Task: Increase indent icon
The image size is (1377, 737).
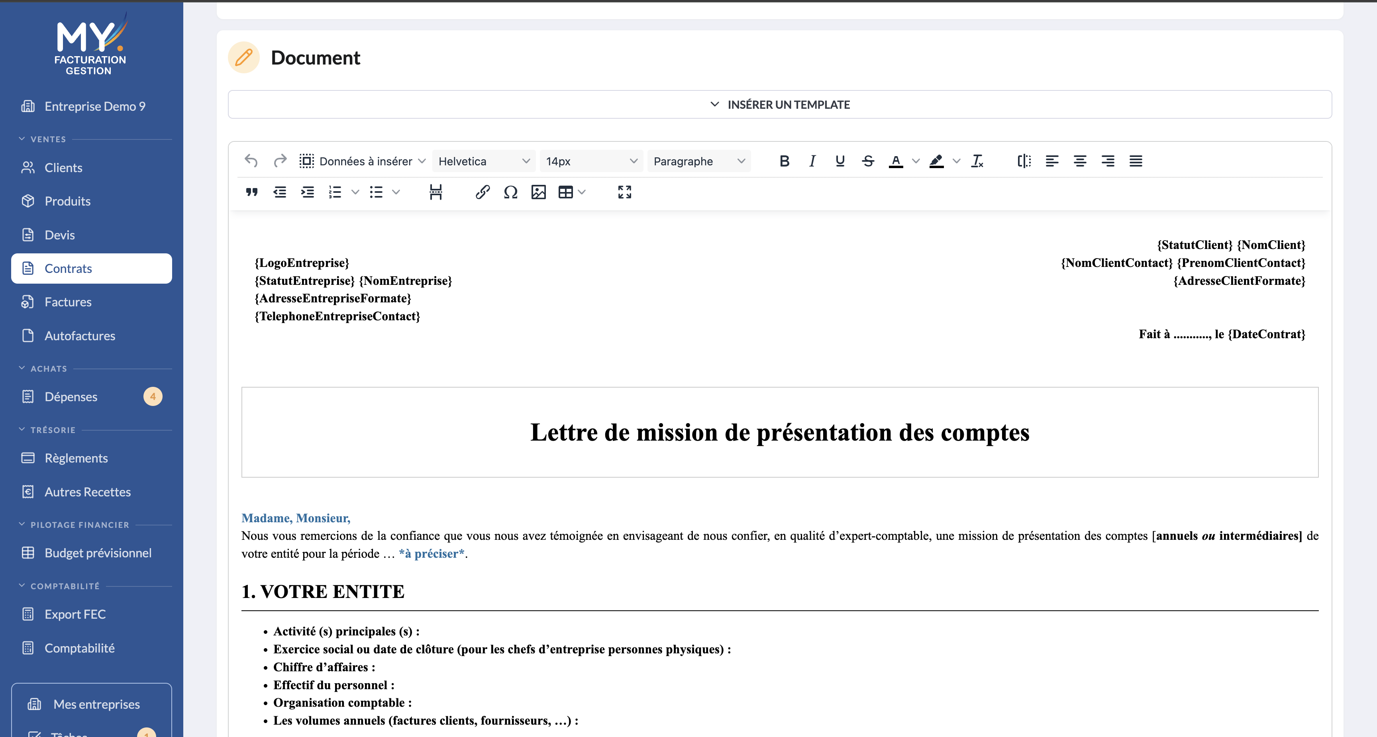Action: point(307,192)
